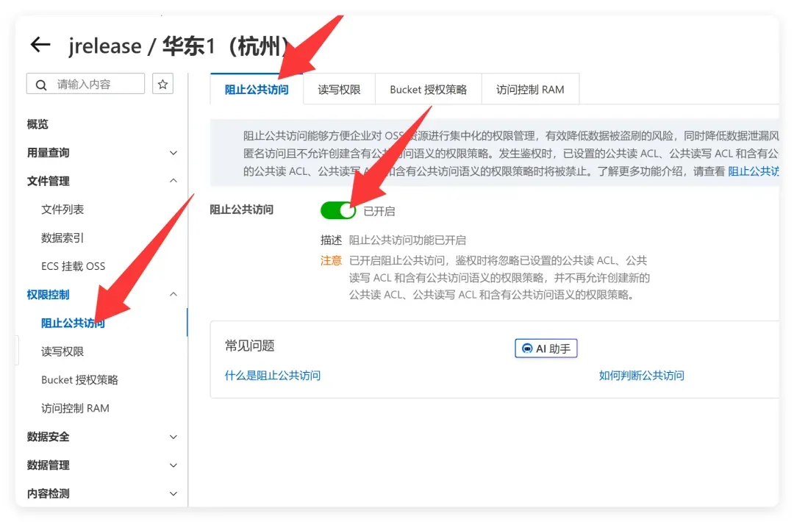Open the 访问控制 RAM tab
This screenshot has height=522, width=794.
530,90
